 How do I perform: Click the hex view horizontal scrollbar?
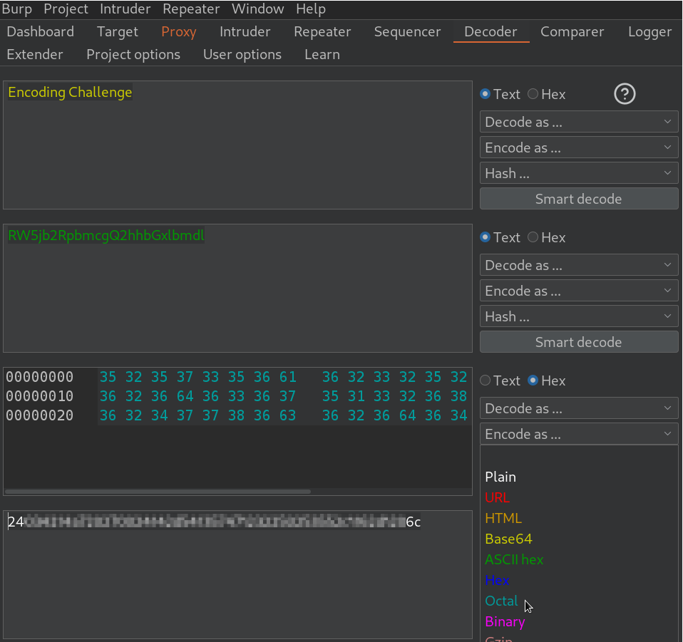pos(158,492)
